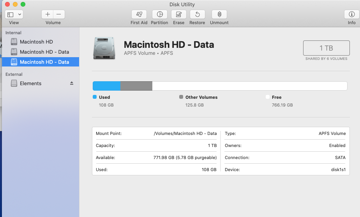Select the unhighlighted Macintosh HD - Data volume

[44, 52]
